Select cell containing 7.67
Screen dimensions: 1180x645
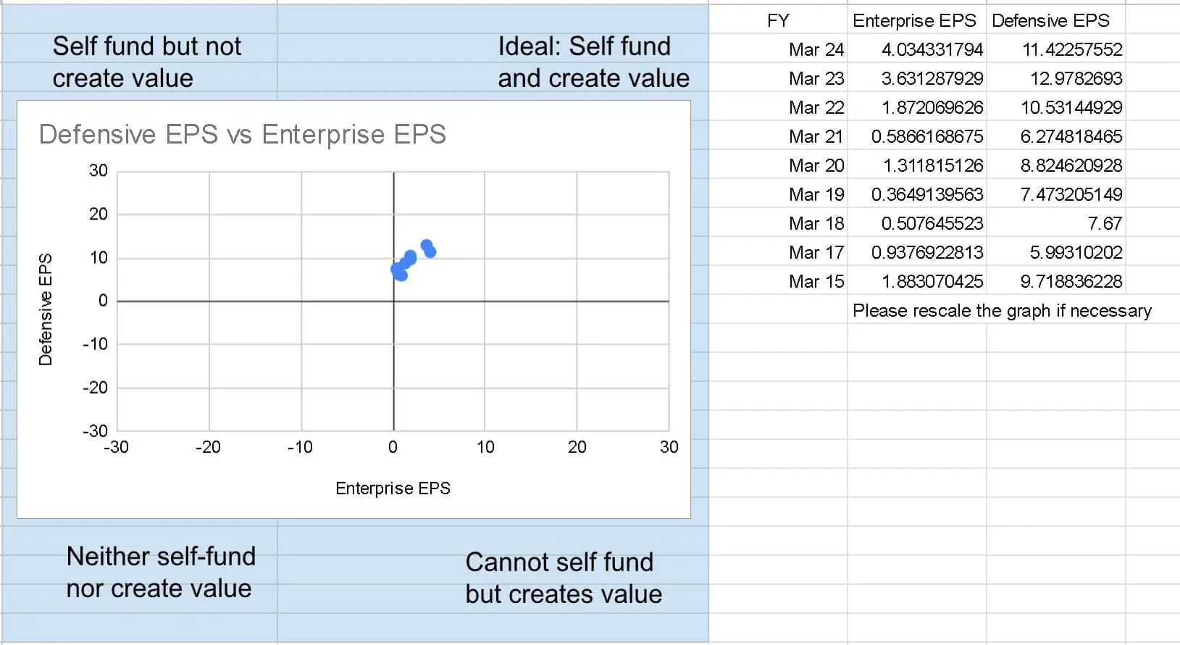pos(1055,223)
